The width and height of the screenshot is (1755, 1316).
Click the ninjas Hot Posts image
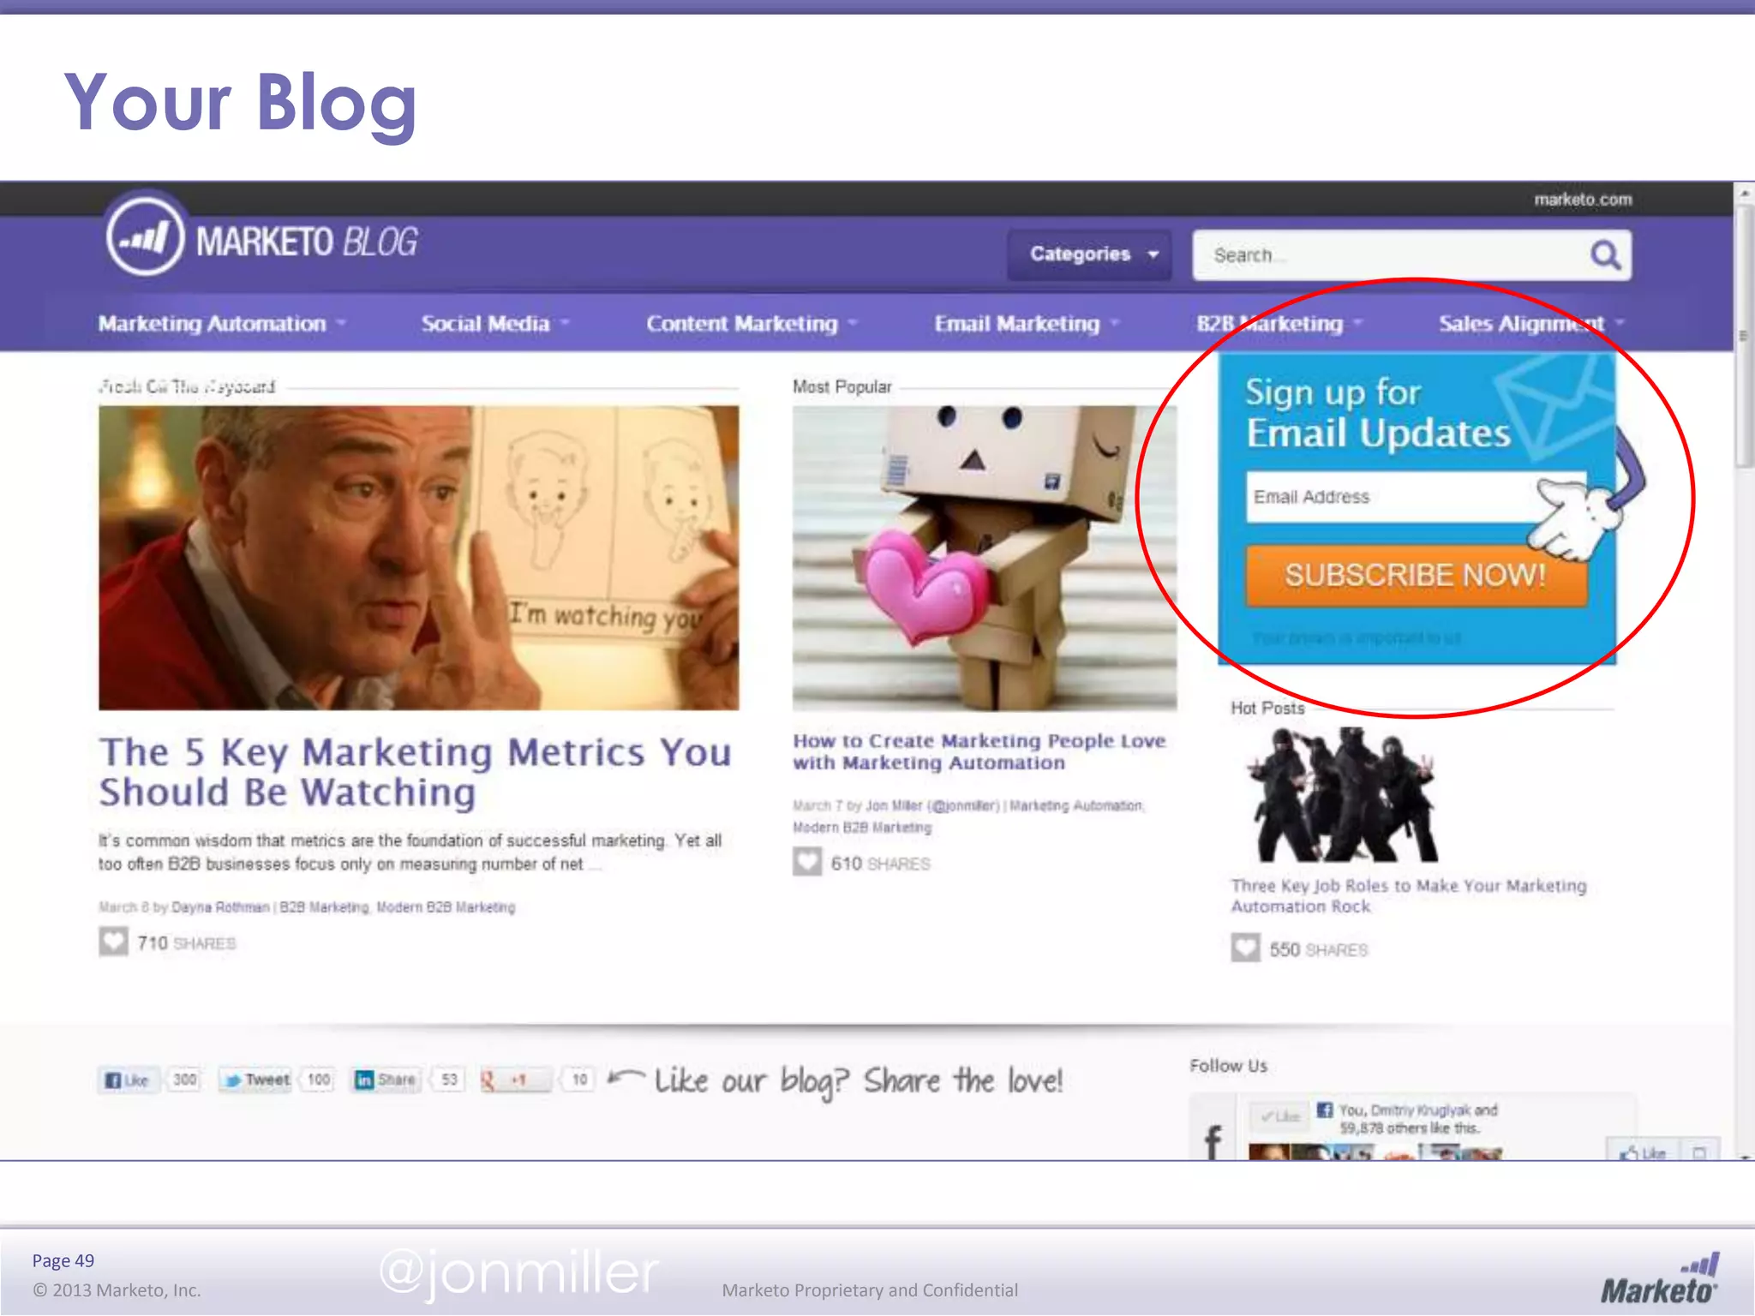1342,794
